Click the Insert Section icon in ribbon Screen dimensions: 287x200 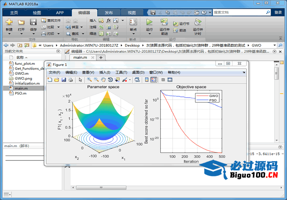point(101,20)
